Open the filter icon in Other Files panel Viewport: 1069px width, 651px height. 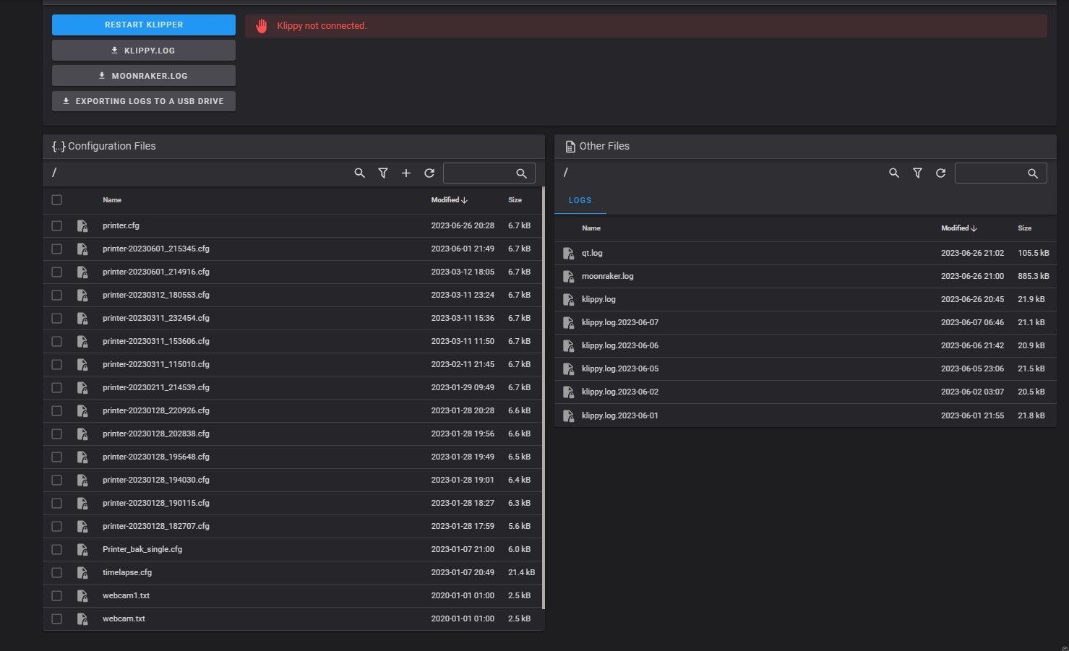tap(917, 173)
